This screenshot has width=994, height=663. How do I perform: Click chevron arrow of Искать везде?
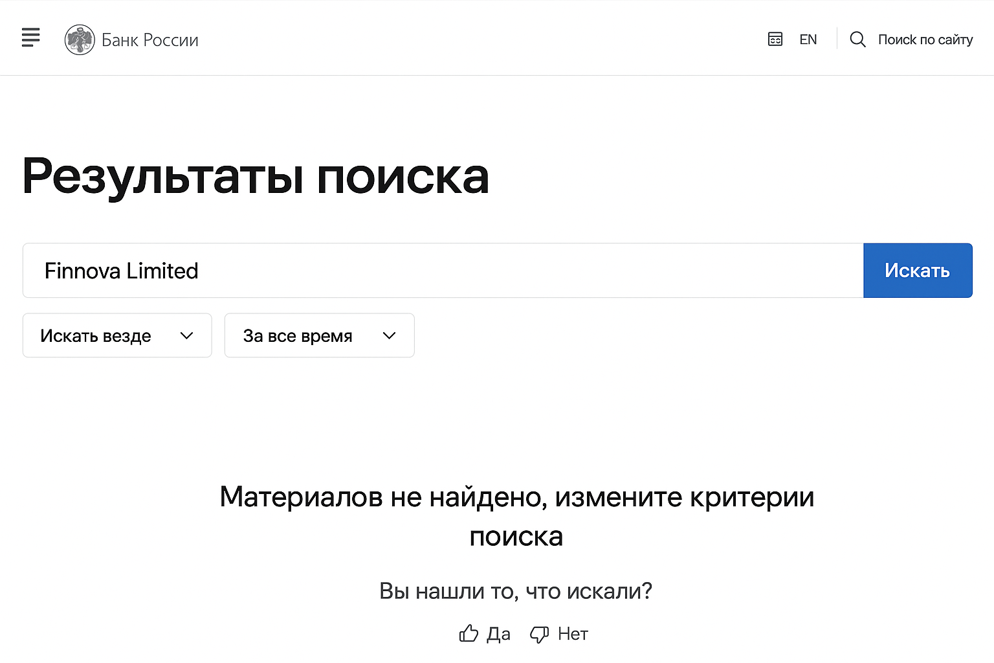(186, 335)
